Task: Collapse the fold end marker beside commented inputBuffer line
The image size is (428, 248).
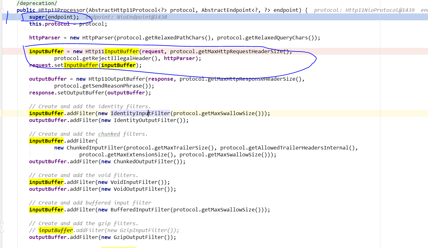Action: (2, 230)
